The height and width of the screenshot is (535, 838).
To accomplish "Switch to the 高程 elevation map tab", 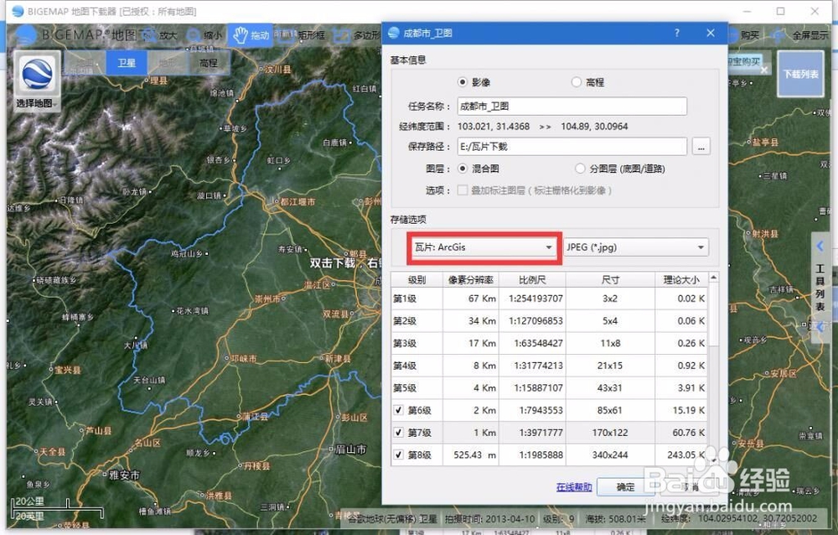I will tap(207, 63).
